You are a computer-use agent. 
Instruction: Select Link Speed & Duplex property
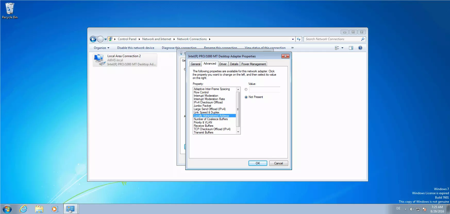click(x=214, y=112)
